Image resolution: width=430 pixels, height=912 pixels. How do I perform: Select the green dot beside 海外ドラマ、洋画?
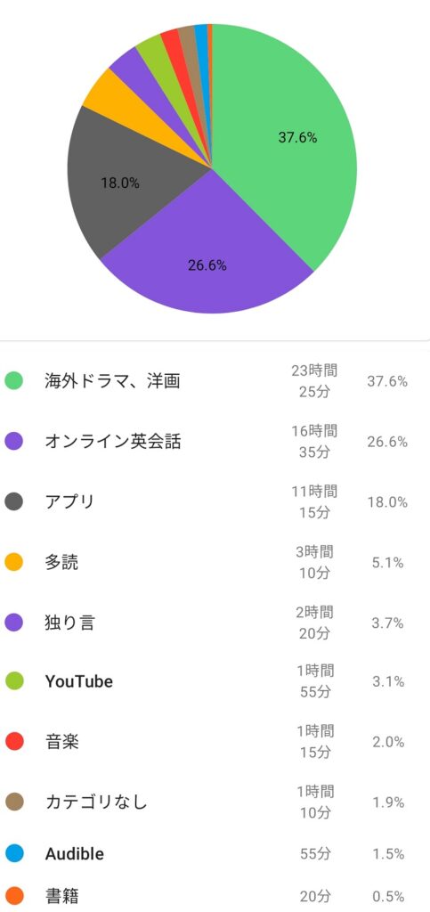coord(14,381)
